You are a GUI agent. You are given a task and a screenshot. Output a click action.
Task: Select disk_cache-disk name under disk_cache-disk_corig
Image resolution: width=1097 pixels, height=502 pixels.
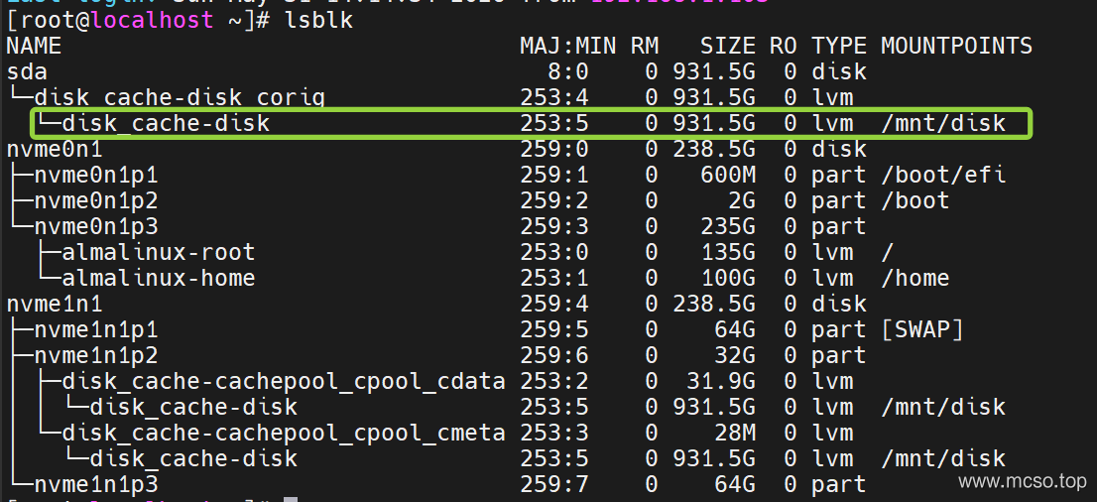pos(166,123)
